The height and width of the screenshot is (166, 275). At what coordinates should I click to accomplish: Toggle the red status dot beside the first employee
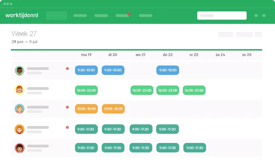(67, 68)
